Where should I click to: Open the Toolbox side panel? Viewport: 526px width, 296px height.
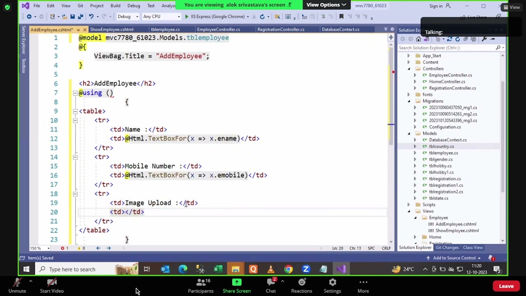click(24, 66)
